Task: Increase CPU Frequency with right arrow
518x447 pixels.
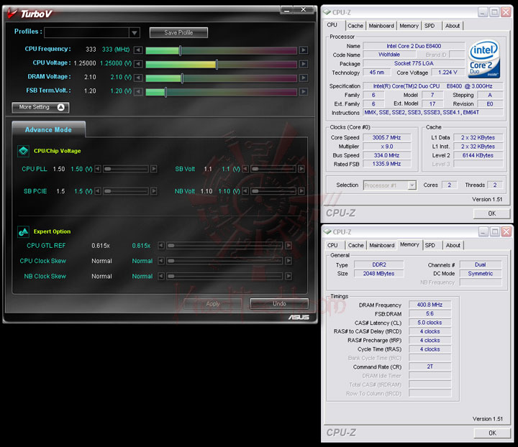Action: point(304,50)
